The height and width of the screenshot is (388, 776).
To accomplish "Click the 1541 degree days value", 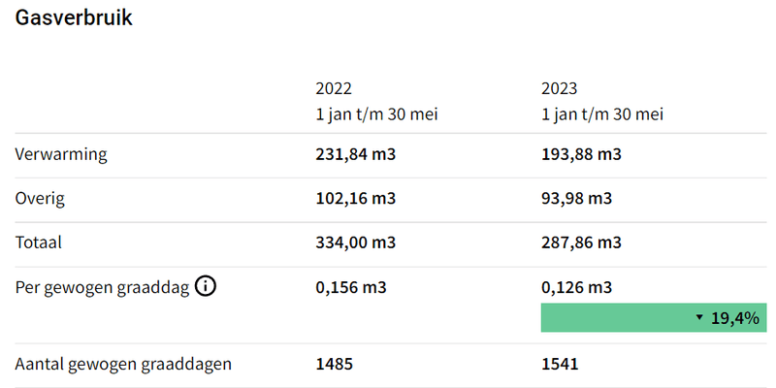I will pyautogui.click(x=560, y=365).
